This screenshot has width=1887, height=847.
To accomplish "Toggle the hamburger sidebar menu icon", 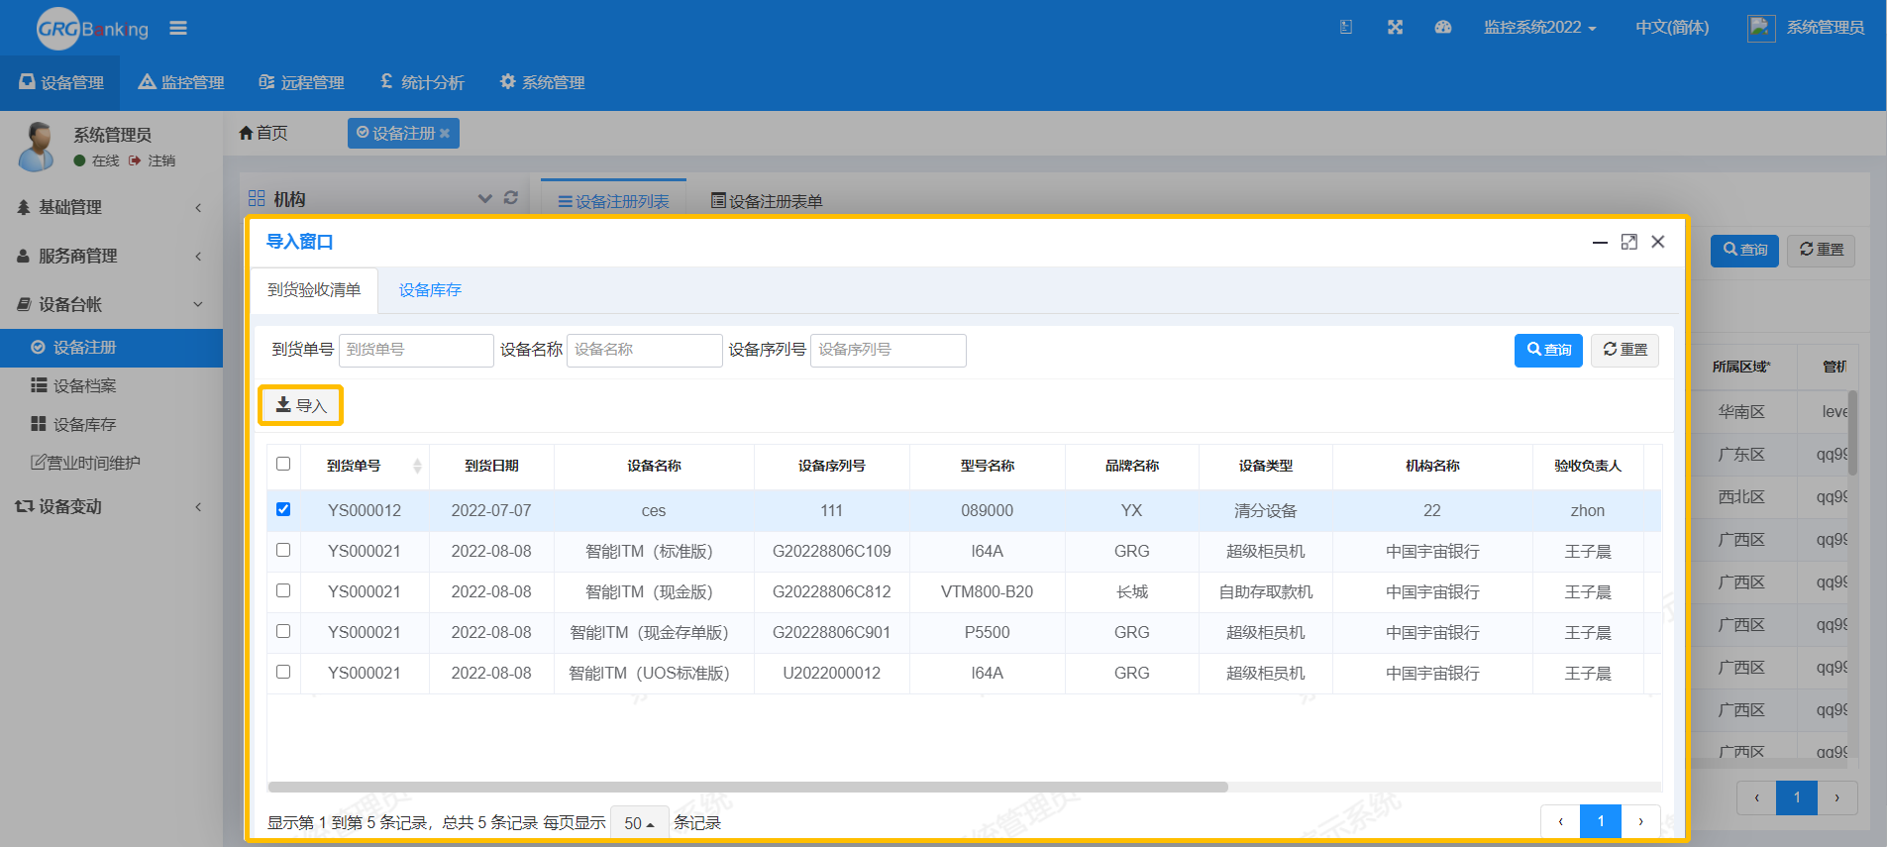I will point(178,28).
